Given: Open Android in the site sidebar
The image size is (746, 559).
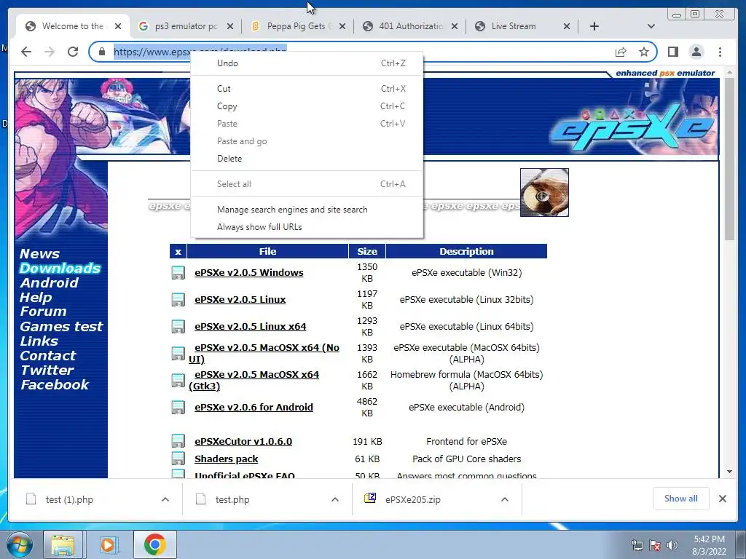Looking at the screenshot, I should [x=49, y=283].
